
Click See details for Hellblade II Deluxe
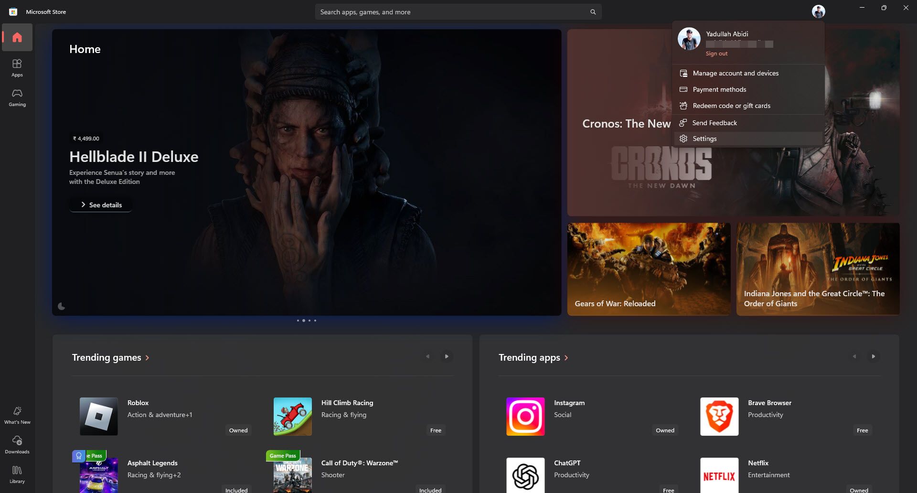click(100, 204)
